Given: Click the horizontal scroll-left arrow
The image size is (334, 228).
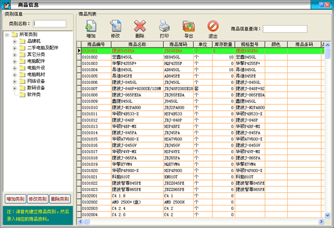Looking at the screenshot, I should (80, 221).
